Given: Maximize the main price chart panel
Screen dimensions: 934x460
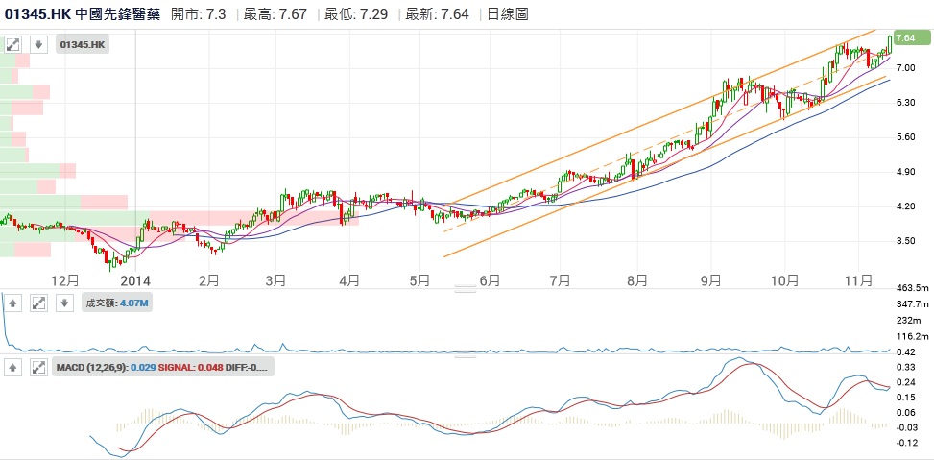Looking at the screenshot, I should 13,44.
